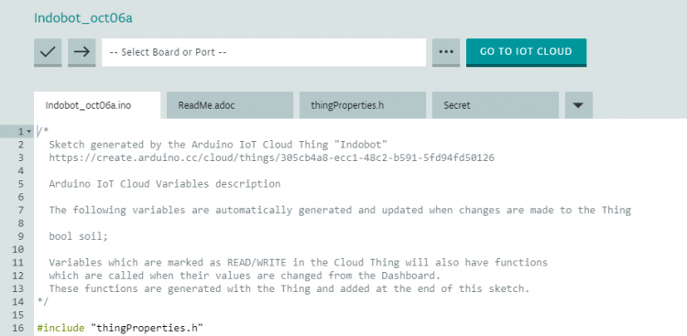
Task: Click the Indobot_oct06a sketch title
Action: pos(83,18)
